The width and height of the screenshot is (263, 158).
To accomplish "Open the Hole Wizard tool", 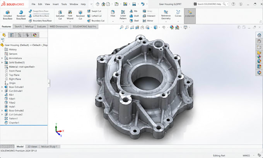I will pos(70,15).
